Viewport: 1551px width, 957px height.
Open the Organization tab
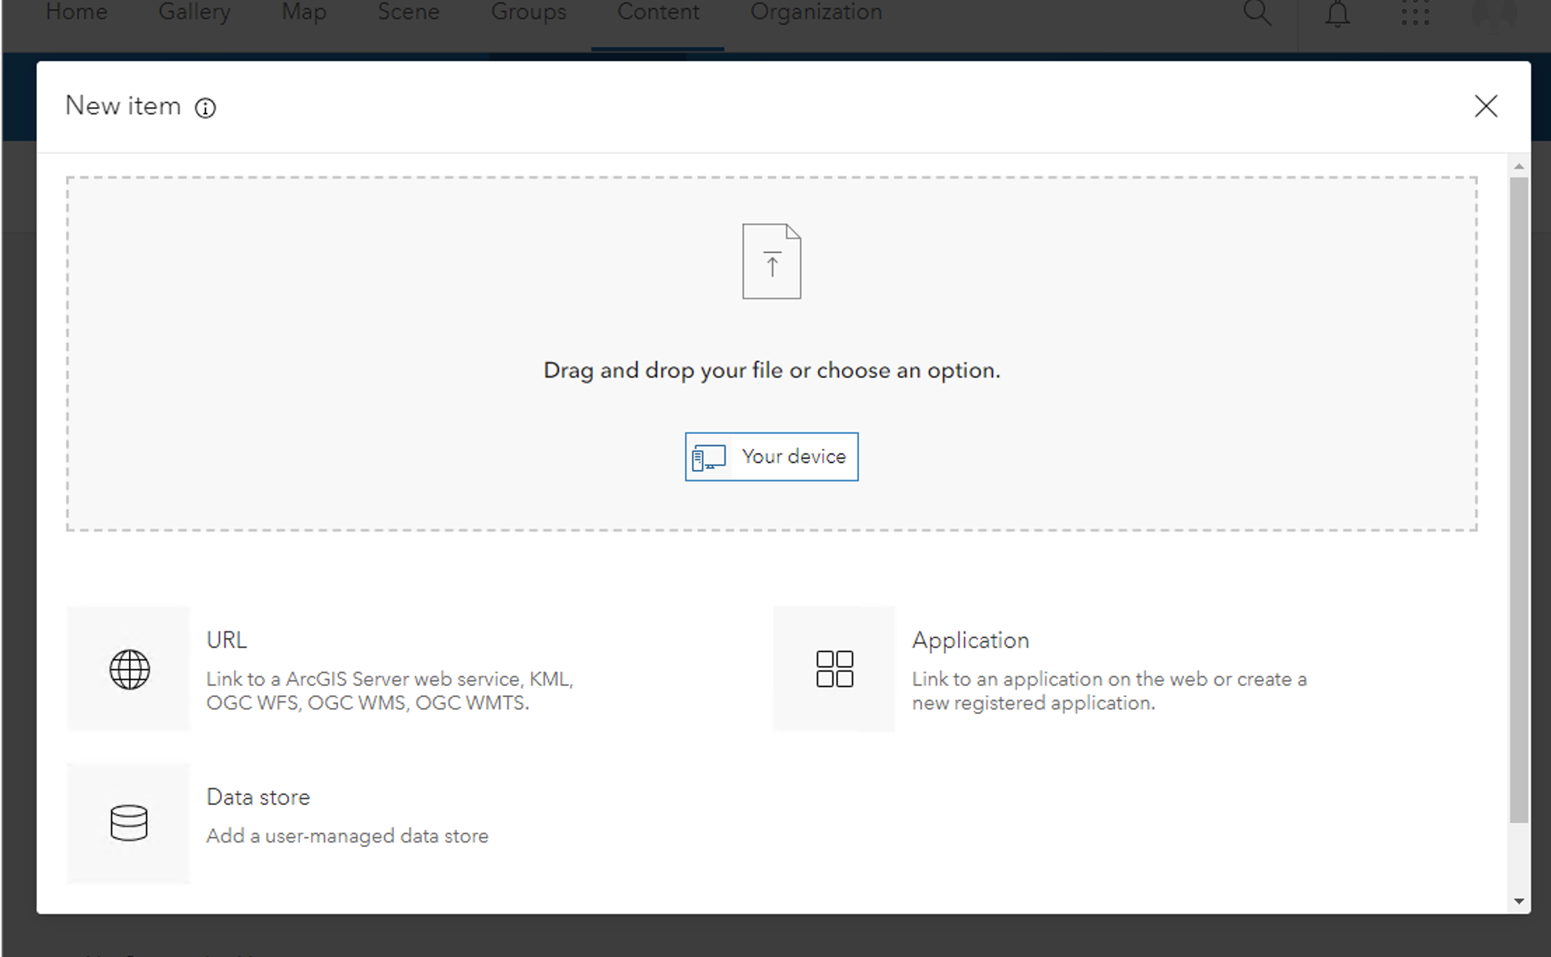(x=816, y=13)
